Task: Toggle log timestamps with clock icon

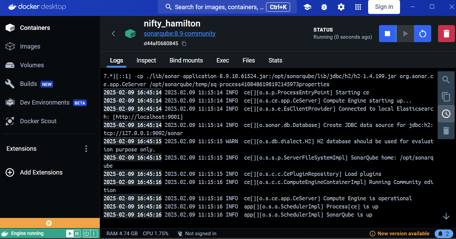Action: click(446, 114)
